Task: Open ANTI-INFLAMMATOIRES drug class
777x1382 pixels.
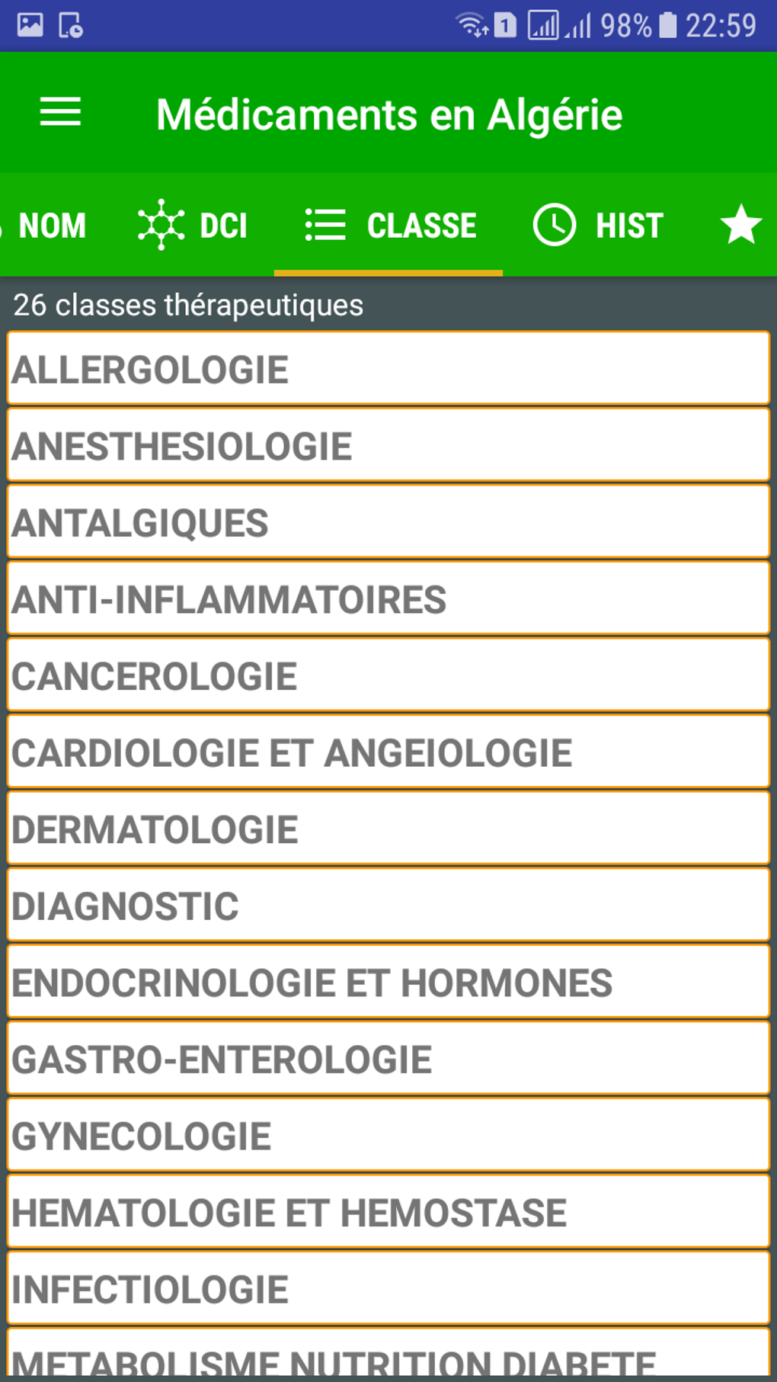Action: pos(388,599)
